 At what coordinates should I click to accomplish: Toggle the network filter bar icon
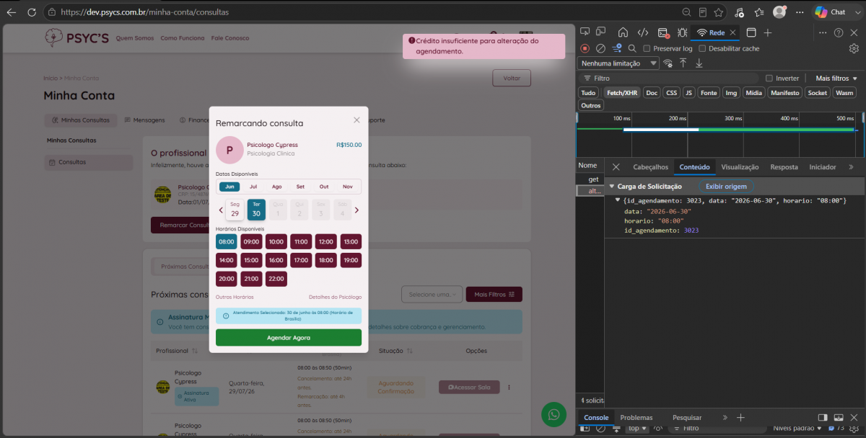pyautogui.click(x=617, y=48)
